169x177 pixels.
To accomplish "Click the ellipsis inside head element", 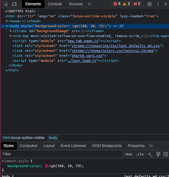I will coord(24,21).
